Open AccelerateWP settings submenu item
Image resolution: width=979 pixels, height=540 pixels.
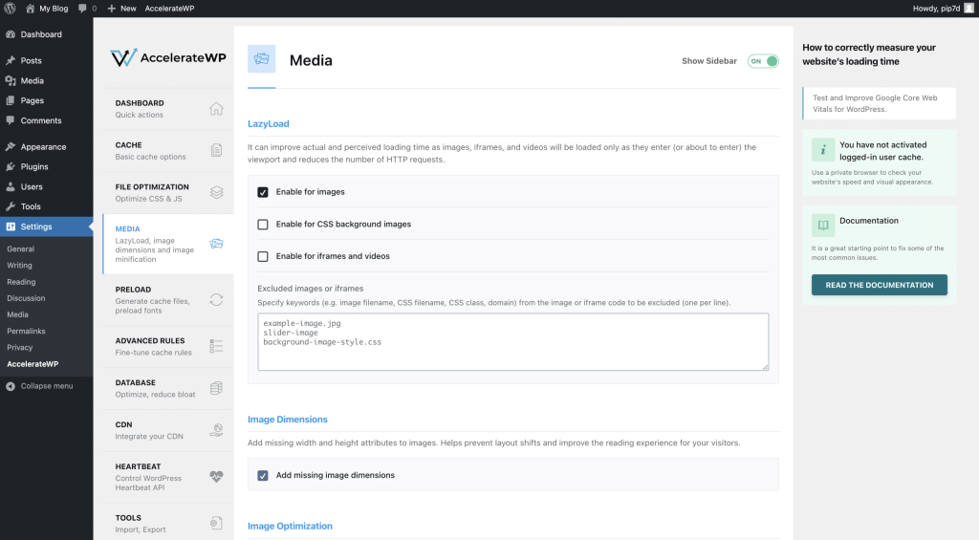[33, 364]
